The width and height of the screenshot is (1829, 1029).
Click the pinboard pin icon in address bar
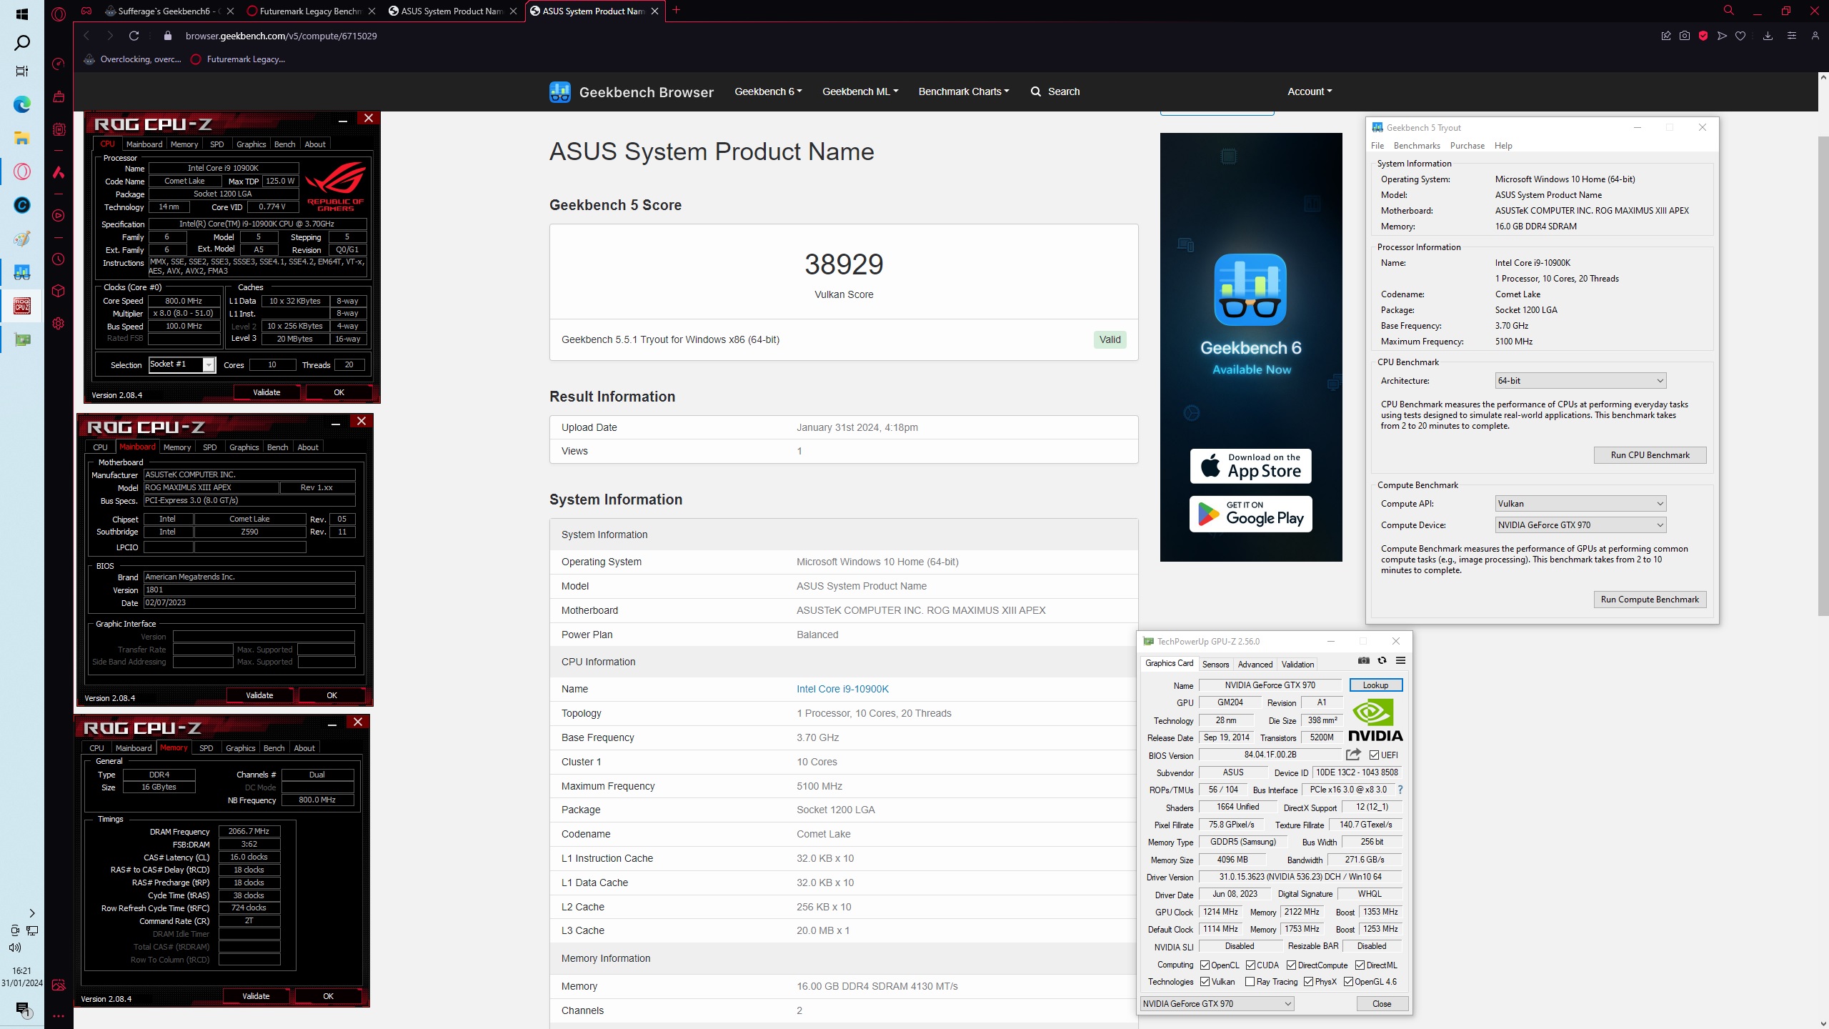point(1666,36)
